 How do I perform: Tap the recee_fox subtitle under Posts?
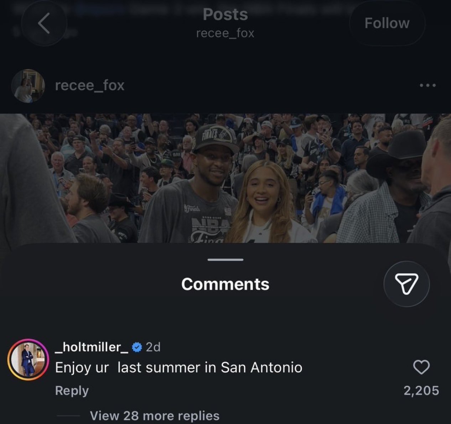pyautogui.click(x=225, y=33)
